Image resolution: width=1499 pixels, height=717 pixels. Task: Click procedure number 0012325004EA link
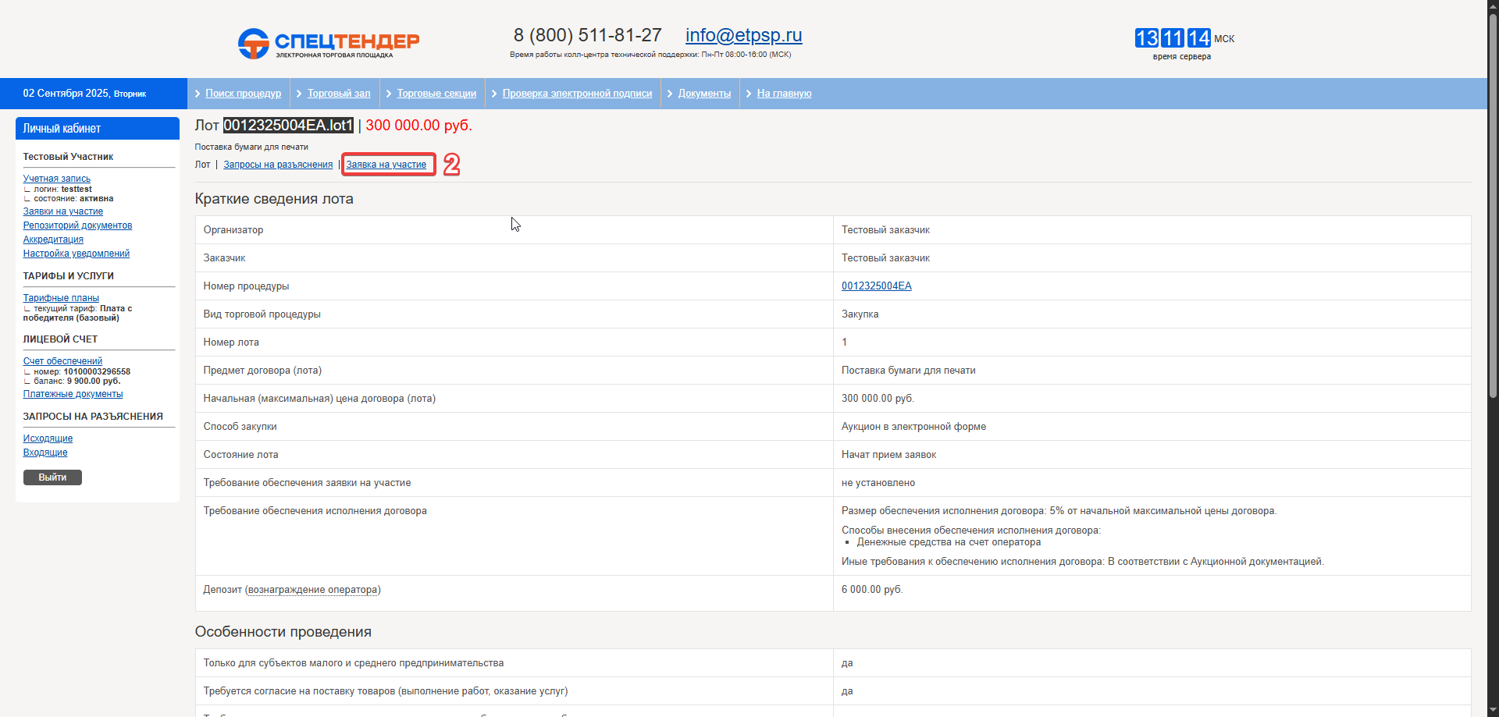click(876, 286)
